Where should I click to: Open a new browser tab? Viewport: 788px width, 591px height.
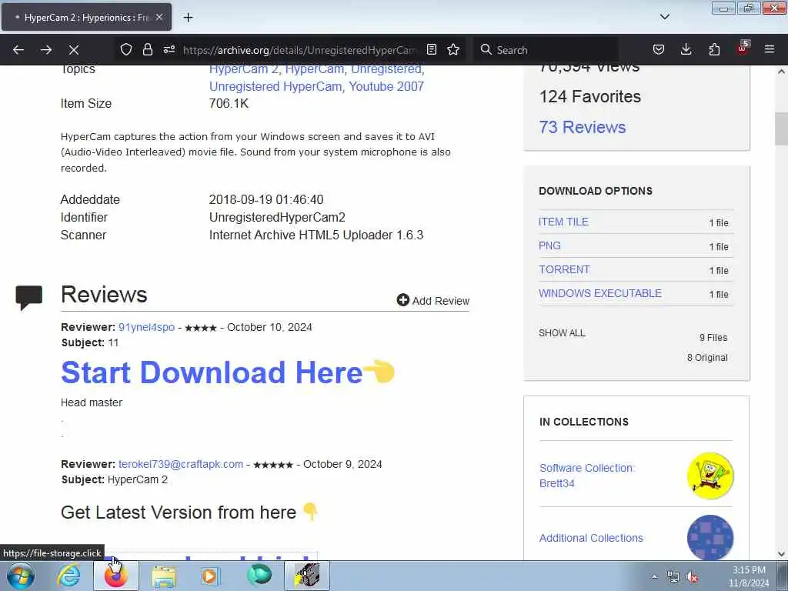click(188, 18)
